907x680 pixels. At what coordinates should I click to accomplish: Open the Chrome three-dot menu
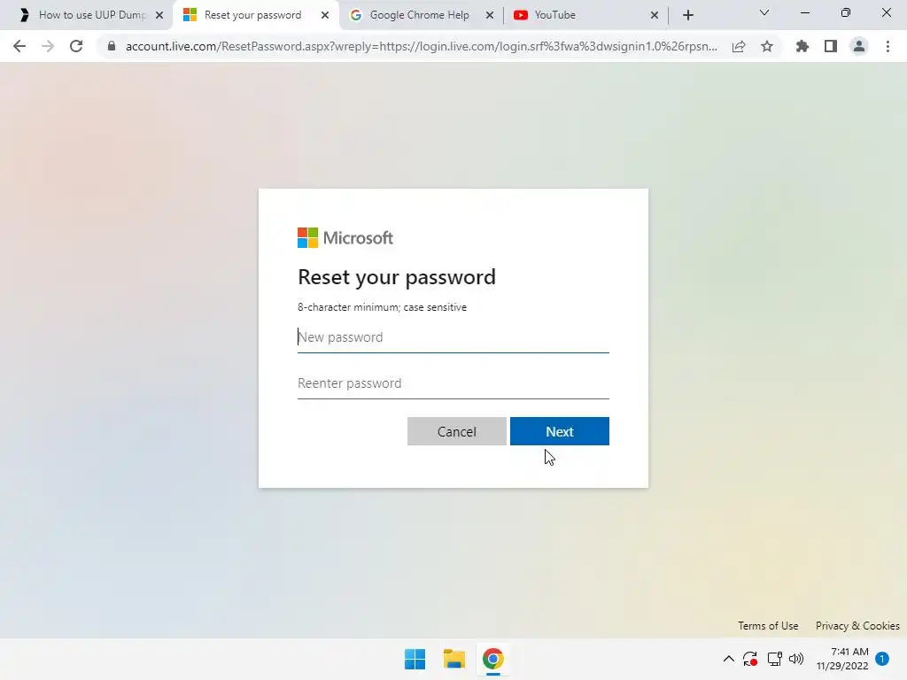[x=888, y=46]
